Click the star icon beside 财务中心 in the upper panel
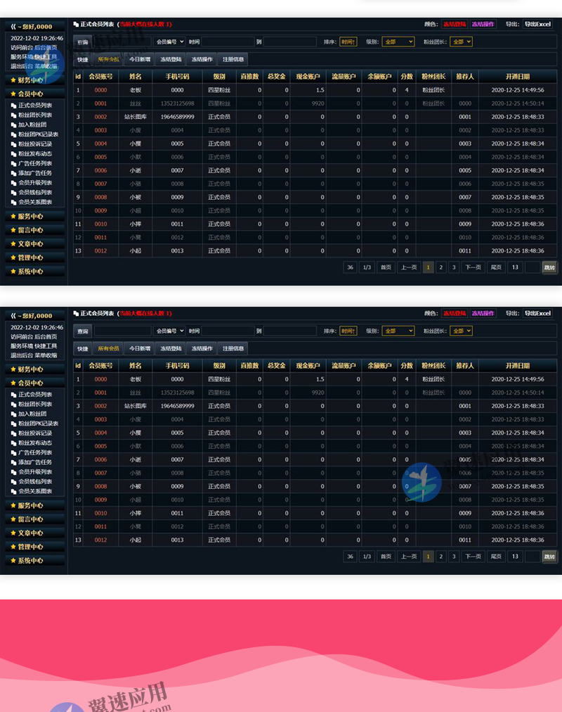 tap(13, 80)
